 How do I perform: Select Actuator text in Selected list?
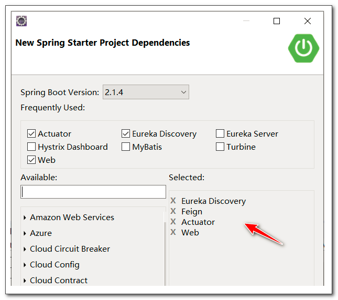(x=198, y=222)
